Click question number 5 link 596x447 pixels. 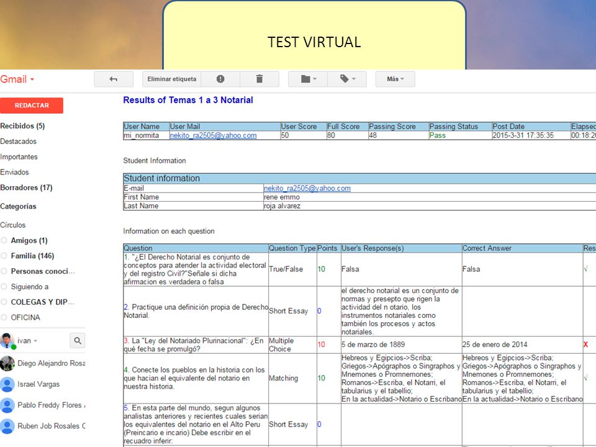[126, 408]
